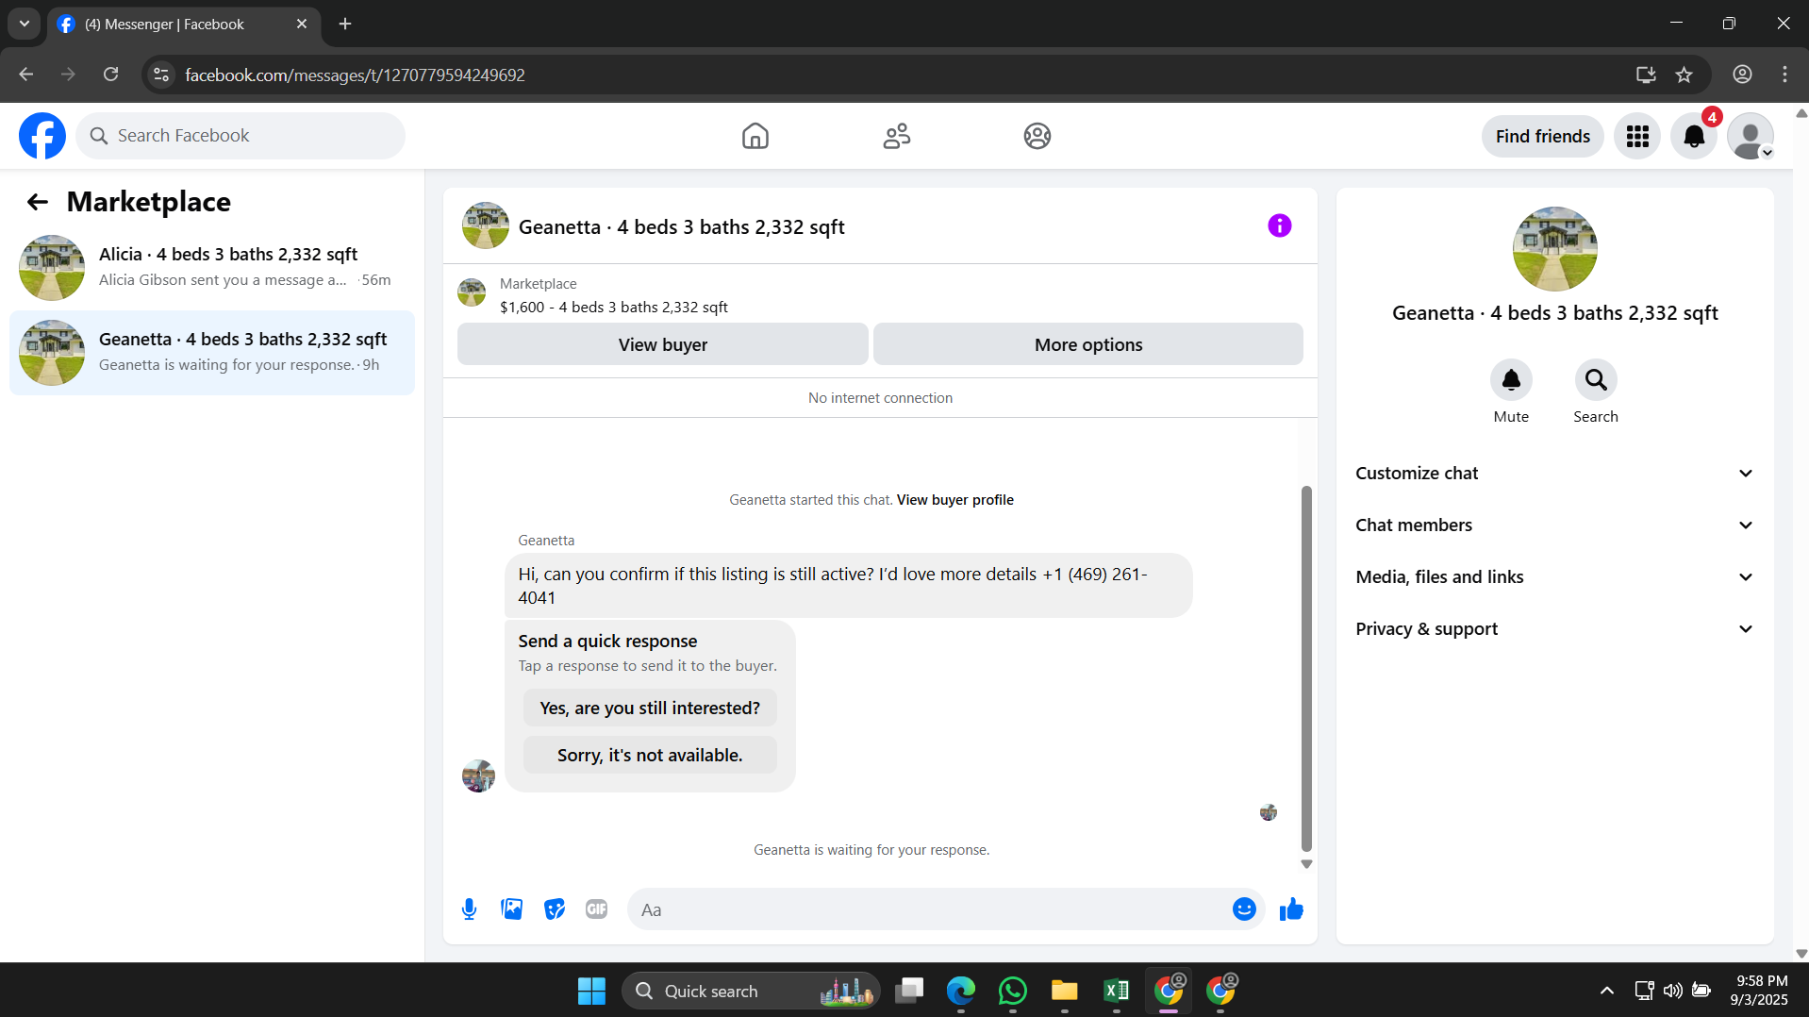The width and height of the screenshot is (1809, 1017).
Task: Open a new browser tab
Action: click(345, 24)
